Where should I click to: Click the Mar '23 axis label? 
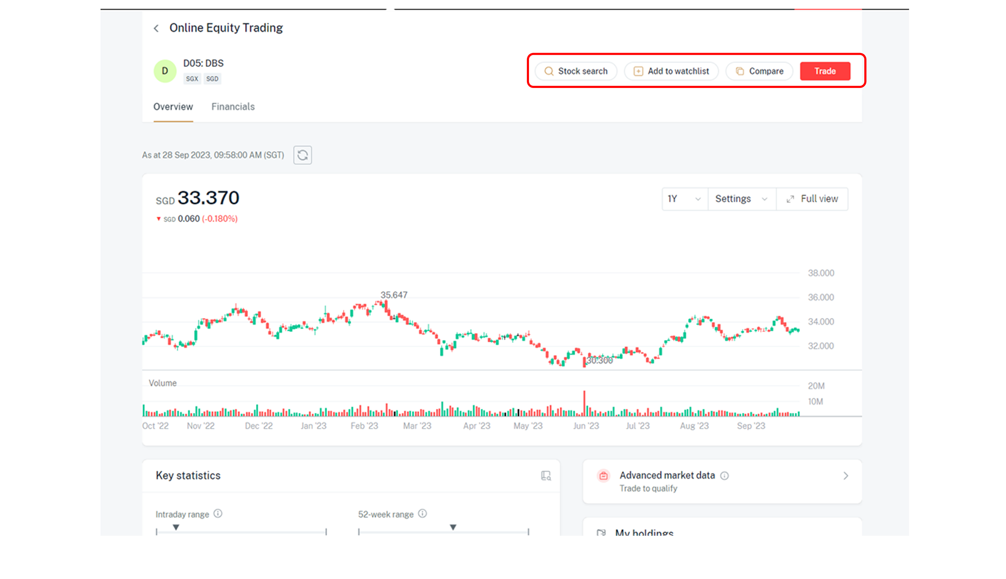point(417,426)
